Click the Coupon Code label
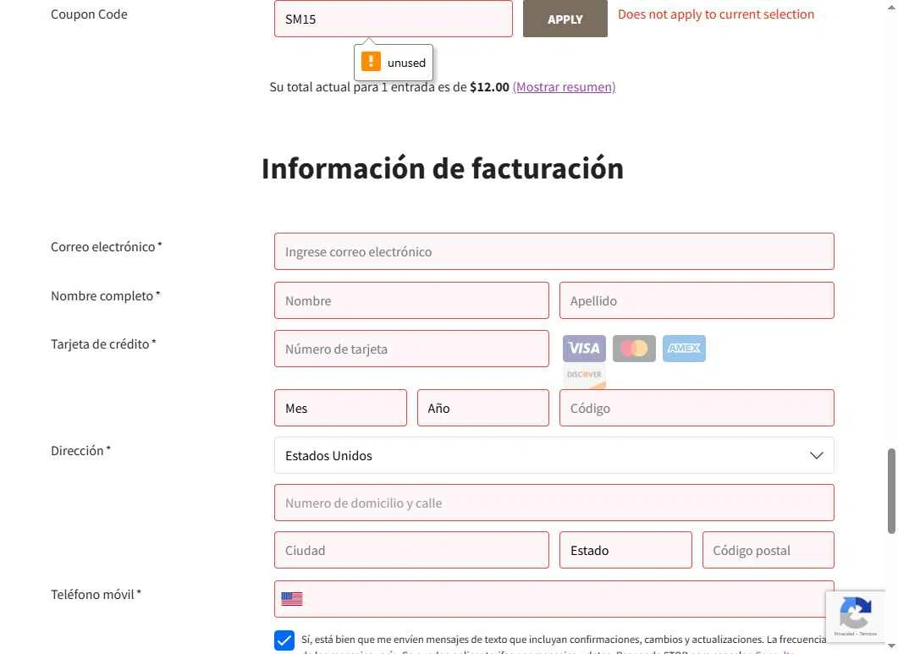This screenshot has width=898, height=654. coord(89,14)
